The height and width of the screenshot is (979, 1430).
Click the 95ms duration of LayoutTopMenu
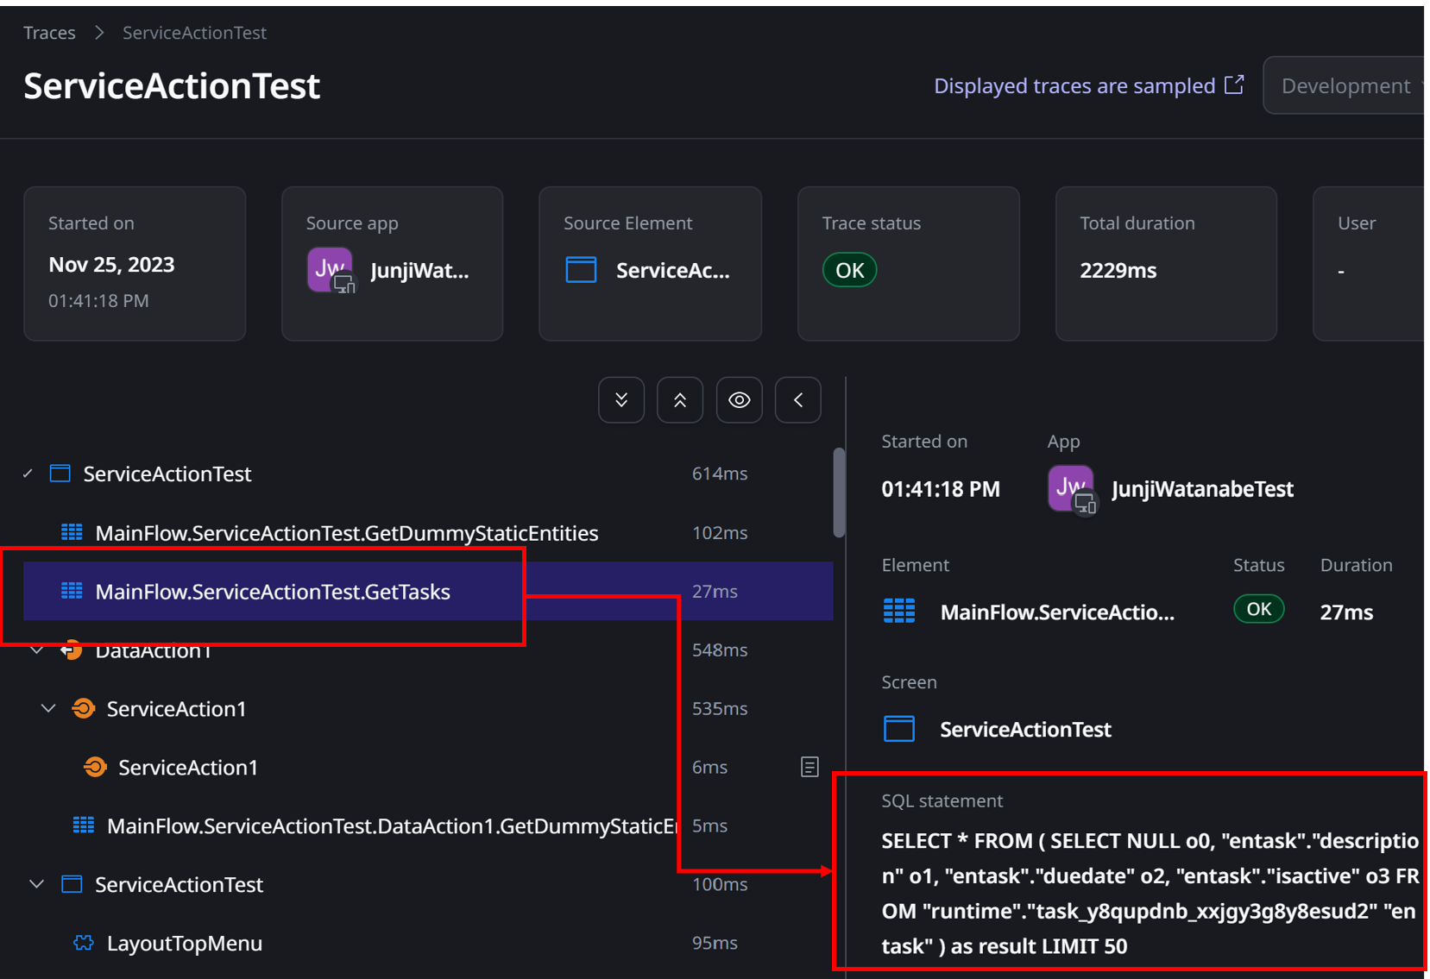715,944
